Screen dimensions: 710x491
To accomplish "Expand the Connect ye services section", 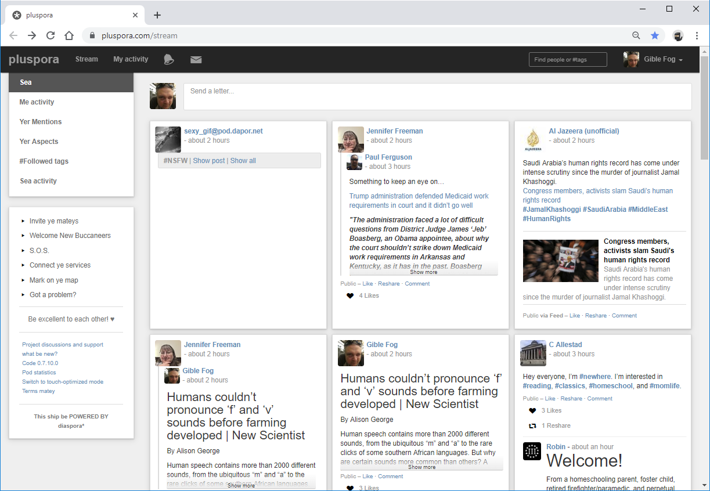I will tap(60, 265).
